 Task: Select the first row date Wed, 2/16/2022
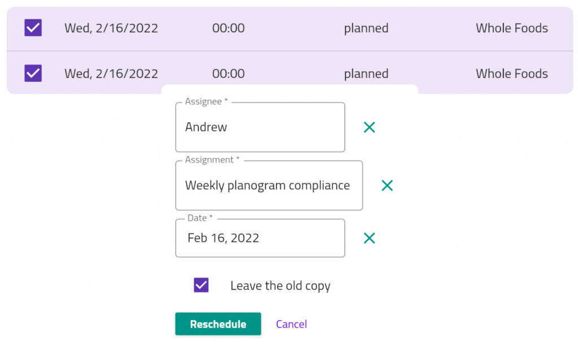click(x=111, y=28)
